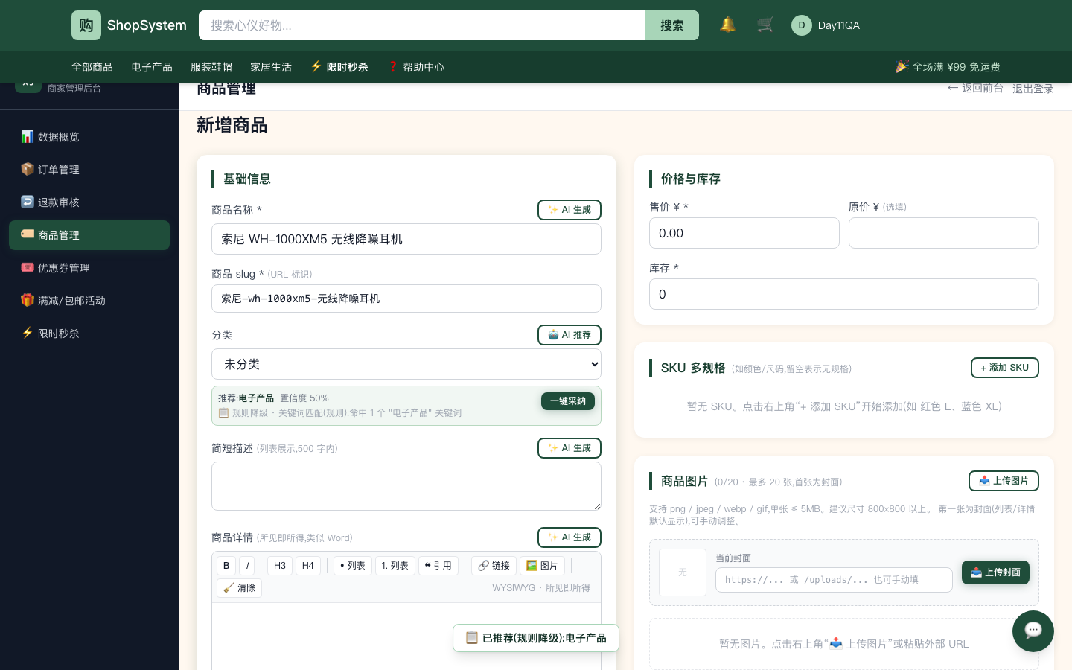
Task: Open the 分类 category dropdown
Action: point(406,364)
